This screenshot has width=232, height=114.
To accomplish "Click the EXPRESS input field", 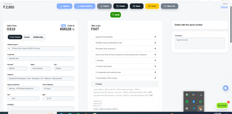I will point(40,109).
